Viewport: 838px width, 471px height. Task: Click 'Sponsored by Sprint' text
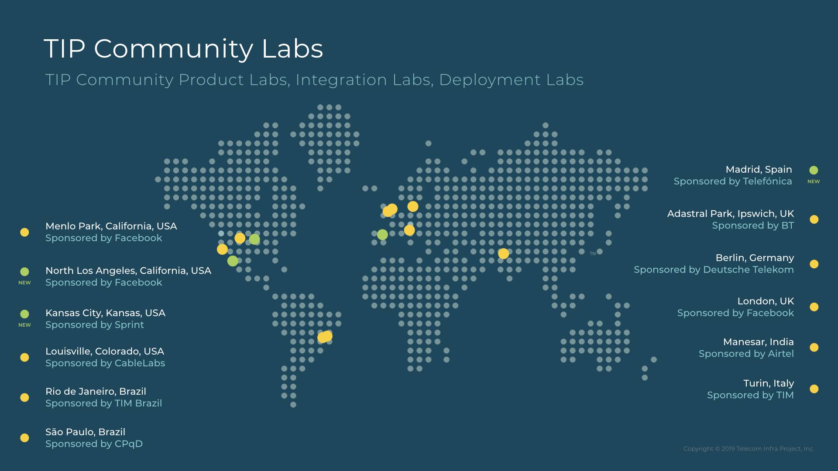coord(95,325)
